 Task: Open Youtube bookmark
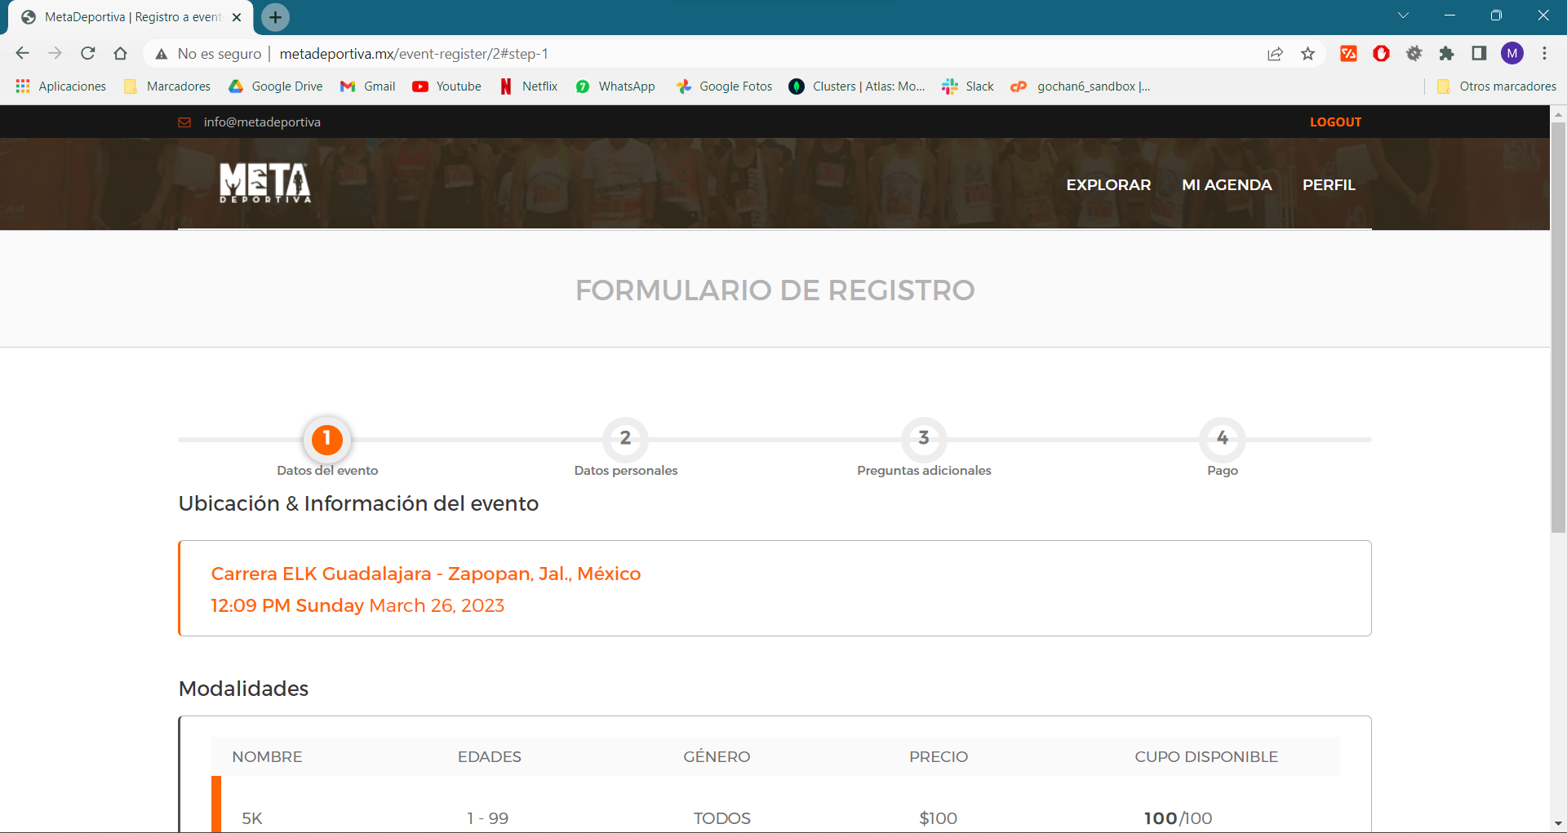(447, 86)
